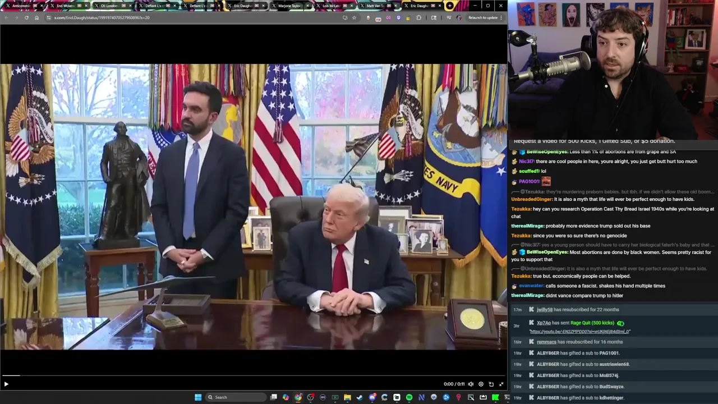The width and height of the screenshot is (718, 404).
Task: Click the browser forward arrow
Action: 16,17
